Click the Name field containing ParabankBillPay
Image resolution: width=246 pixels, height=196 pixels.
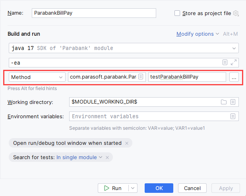94,13
